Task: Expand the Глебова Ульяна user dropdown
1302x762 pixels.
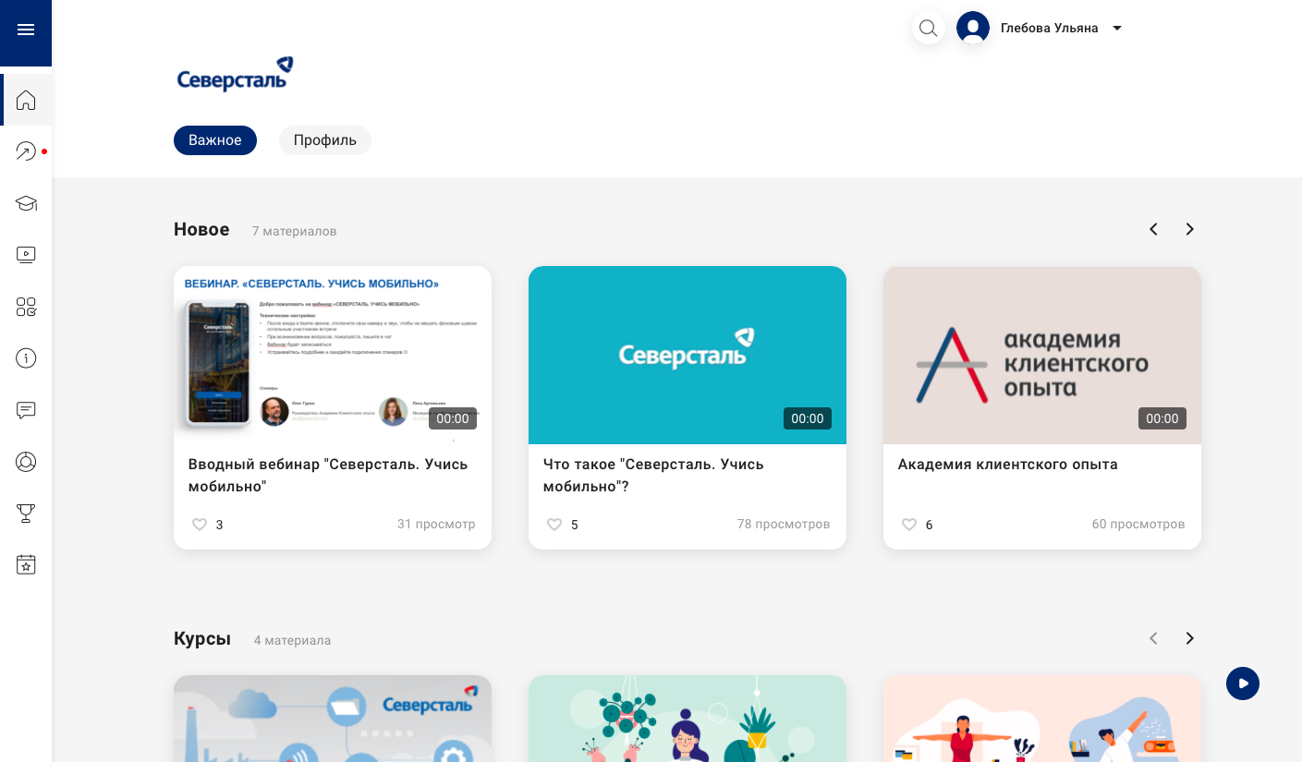Action: 1117,29
